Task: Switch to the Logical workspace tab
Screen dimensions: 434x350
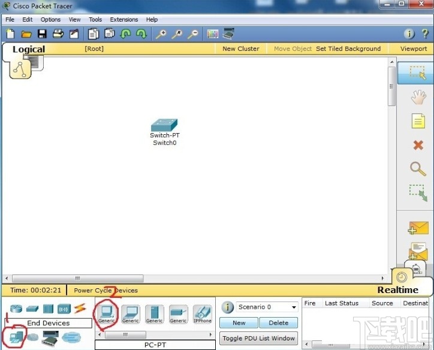Action: (x=29, y=49)
